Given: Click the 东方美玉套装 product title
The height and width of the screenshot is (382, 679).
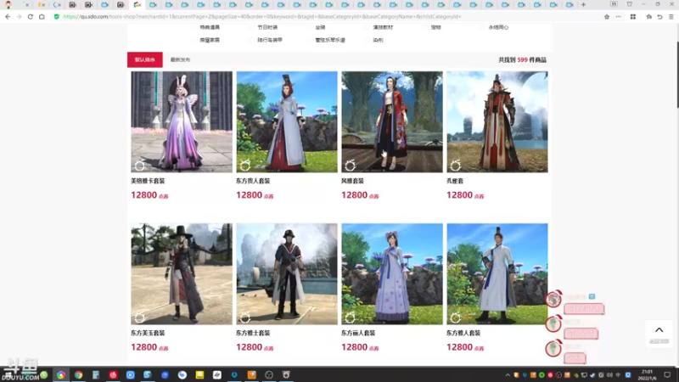Looking at the screenshot, I should click(x=148, y=333).
